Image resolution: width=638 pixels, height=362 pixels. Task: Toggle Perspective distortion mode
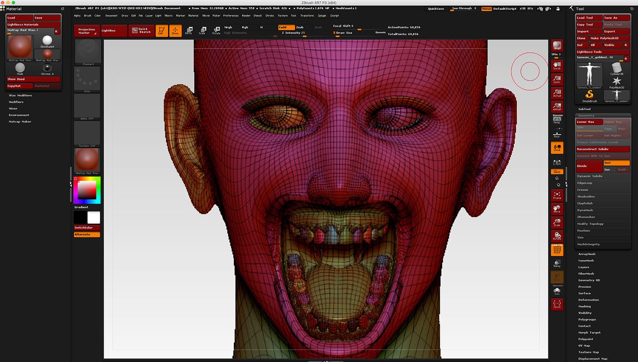(557, 120)
